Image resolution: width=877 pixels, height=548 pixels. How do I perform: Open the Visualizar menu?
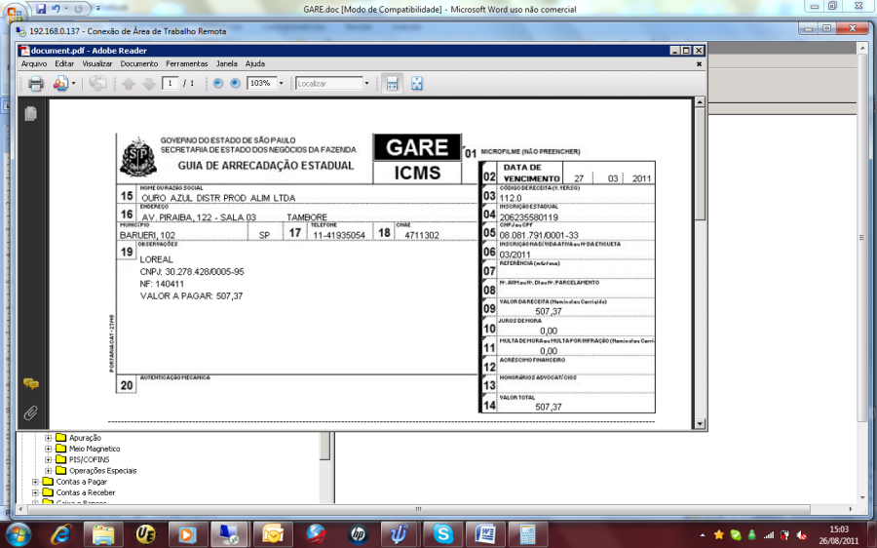coord(97,63)
